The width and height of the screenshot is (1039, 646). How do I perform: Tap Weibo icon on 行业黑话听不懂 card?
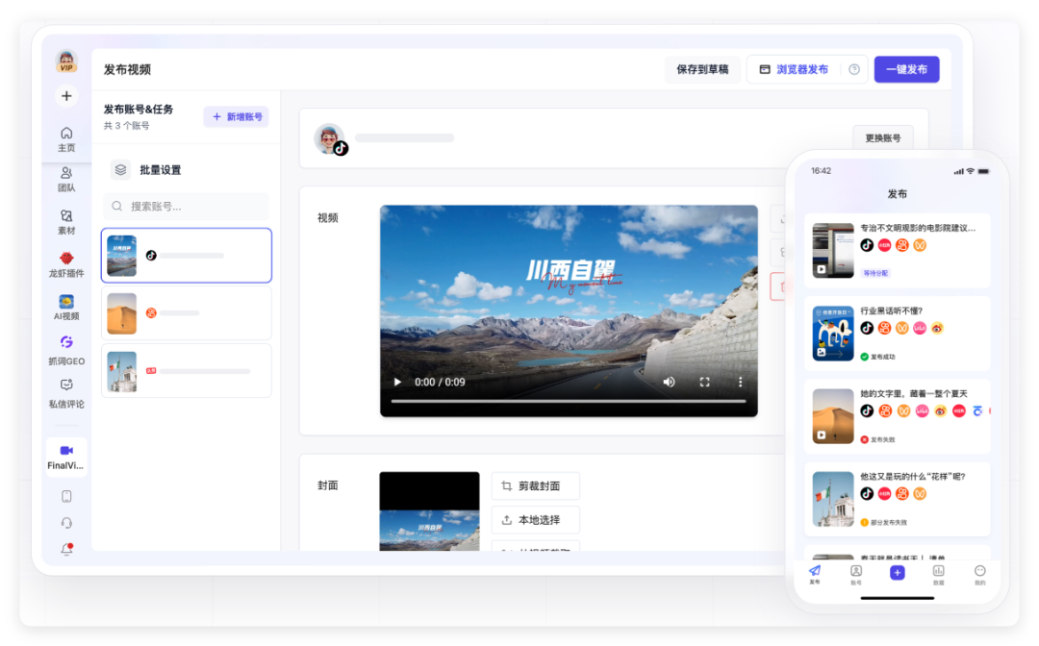click(x=937, y=328)
